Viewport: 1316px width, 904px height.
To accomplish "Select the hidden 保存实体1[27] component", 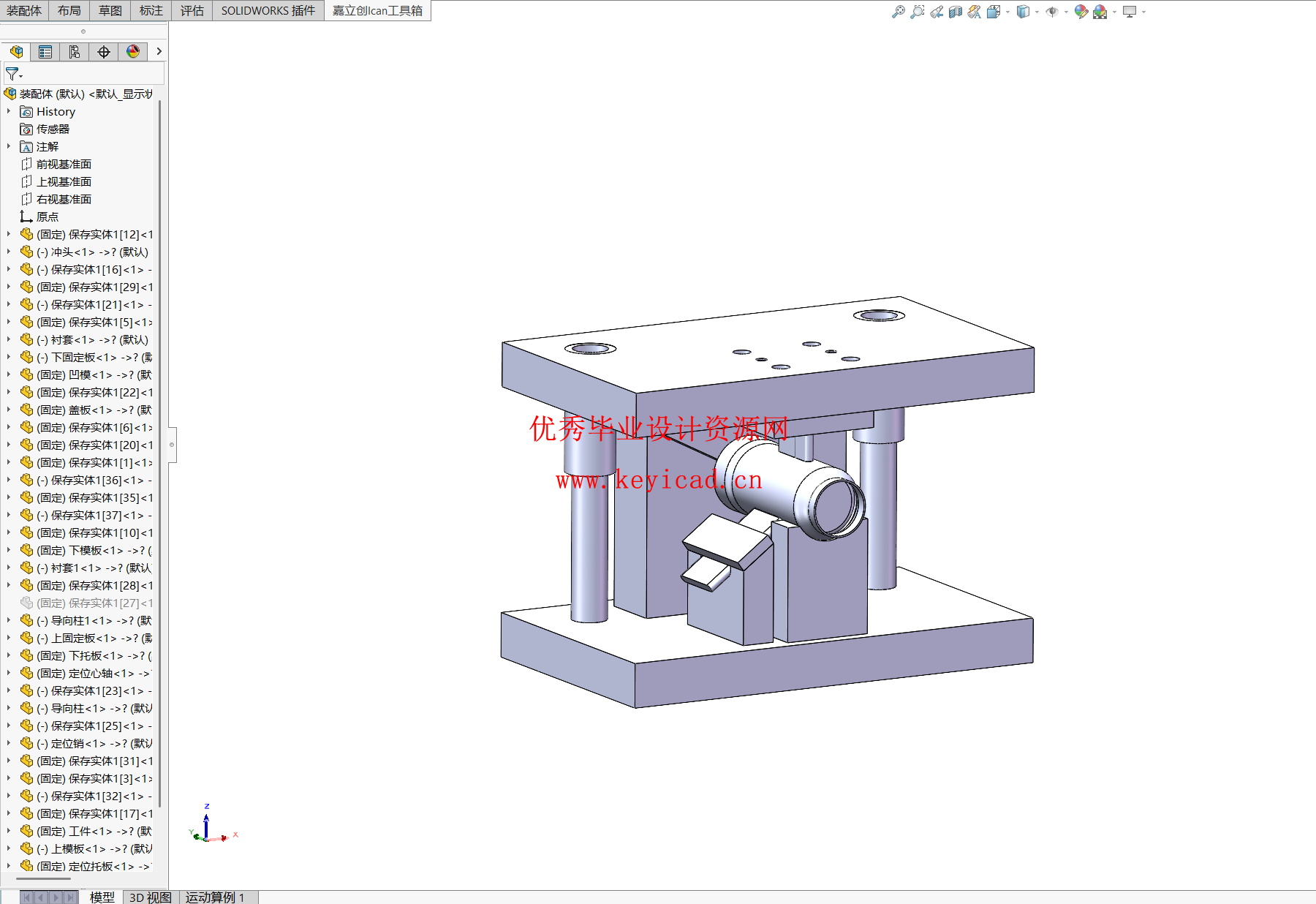I will pyautogui.click(x=94, y=603).
